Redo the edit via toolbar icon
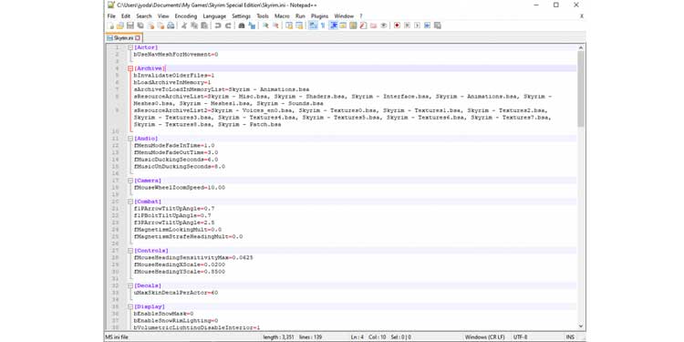Screen dimensions: 684x342 [x=229, y=26]
